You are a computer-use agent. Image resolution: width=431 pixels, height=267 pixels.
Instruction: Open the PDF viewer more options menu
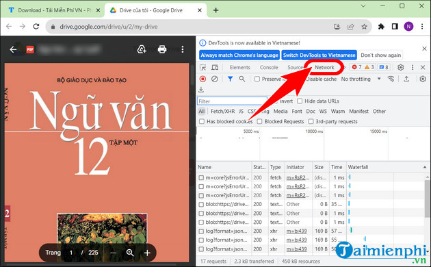click(x=183, y=49)
